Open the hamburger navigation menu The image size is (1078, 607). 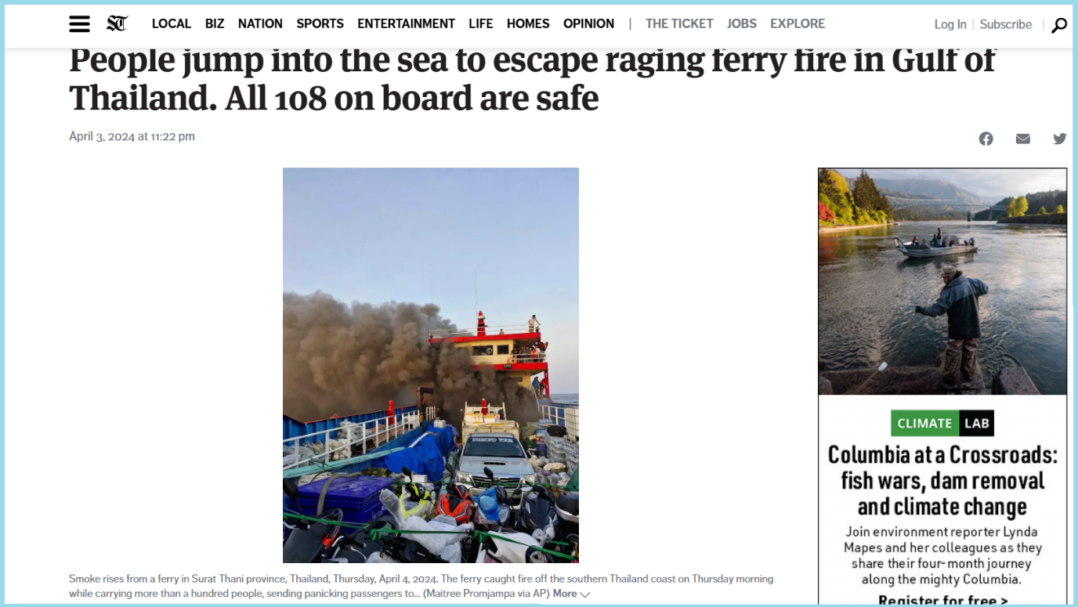click(x=79, y=24)
